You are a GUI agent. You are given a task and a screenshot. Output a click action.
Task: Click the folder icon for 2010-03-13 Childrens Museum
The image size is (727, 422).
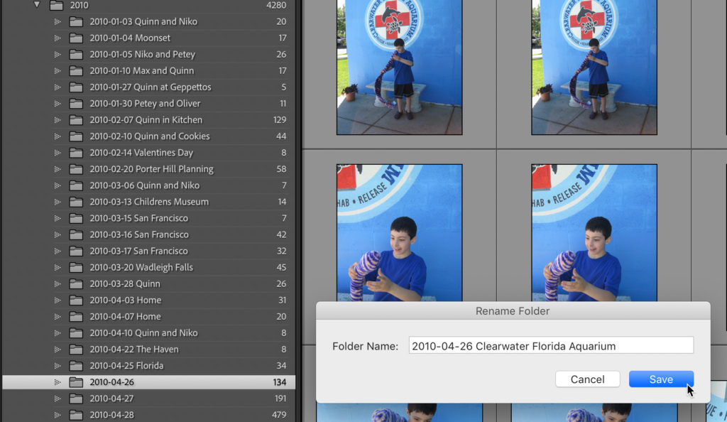click(76, 202)
